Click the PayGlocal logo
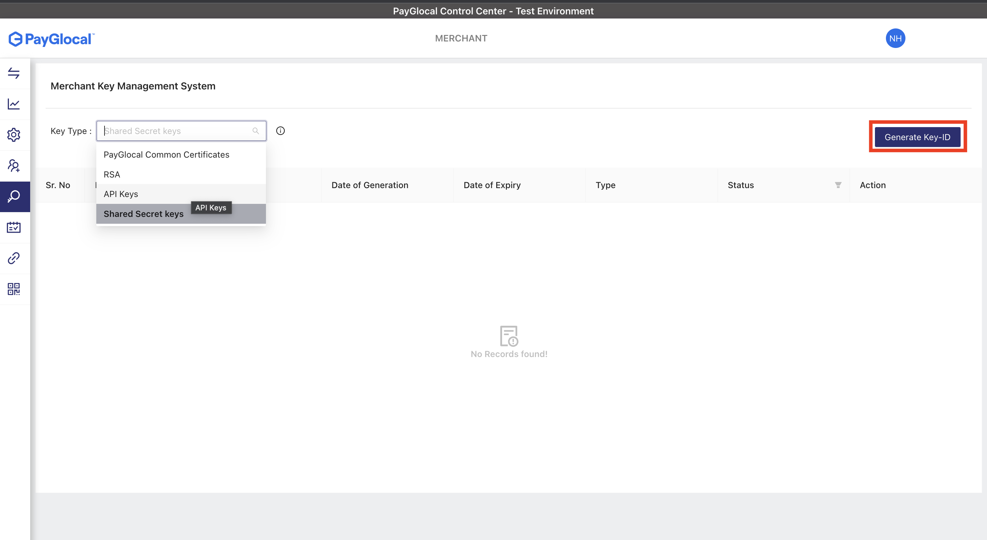The image size is (987, 540). [52, 39]
